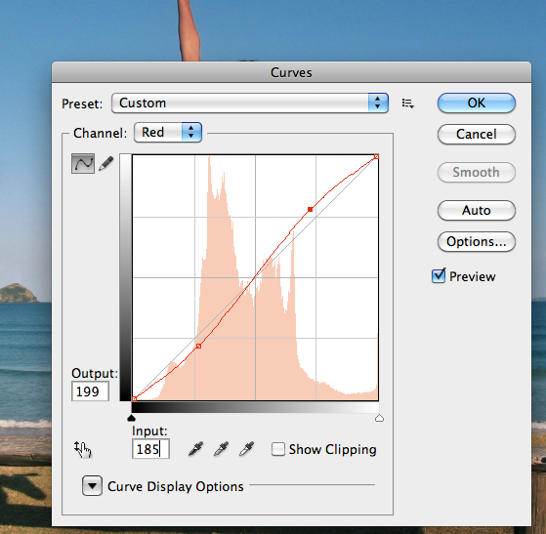This screenshot has height=534, width=546.
Task: Select the black point input slider
Action: click(131, 418)
